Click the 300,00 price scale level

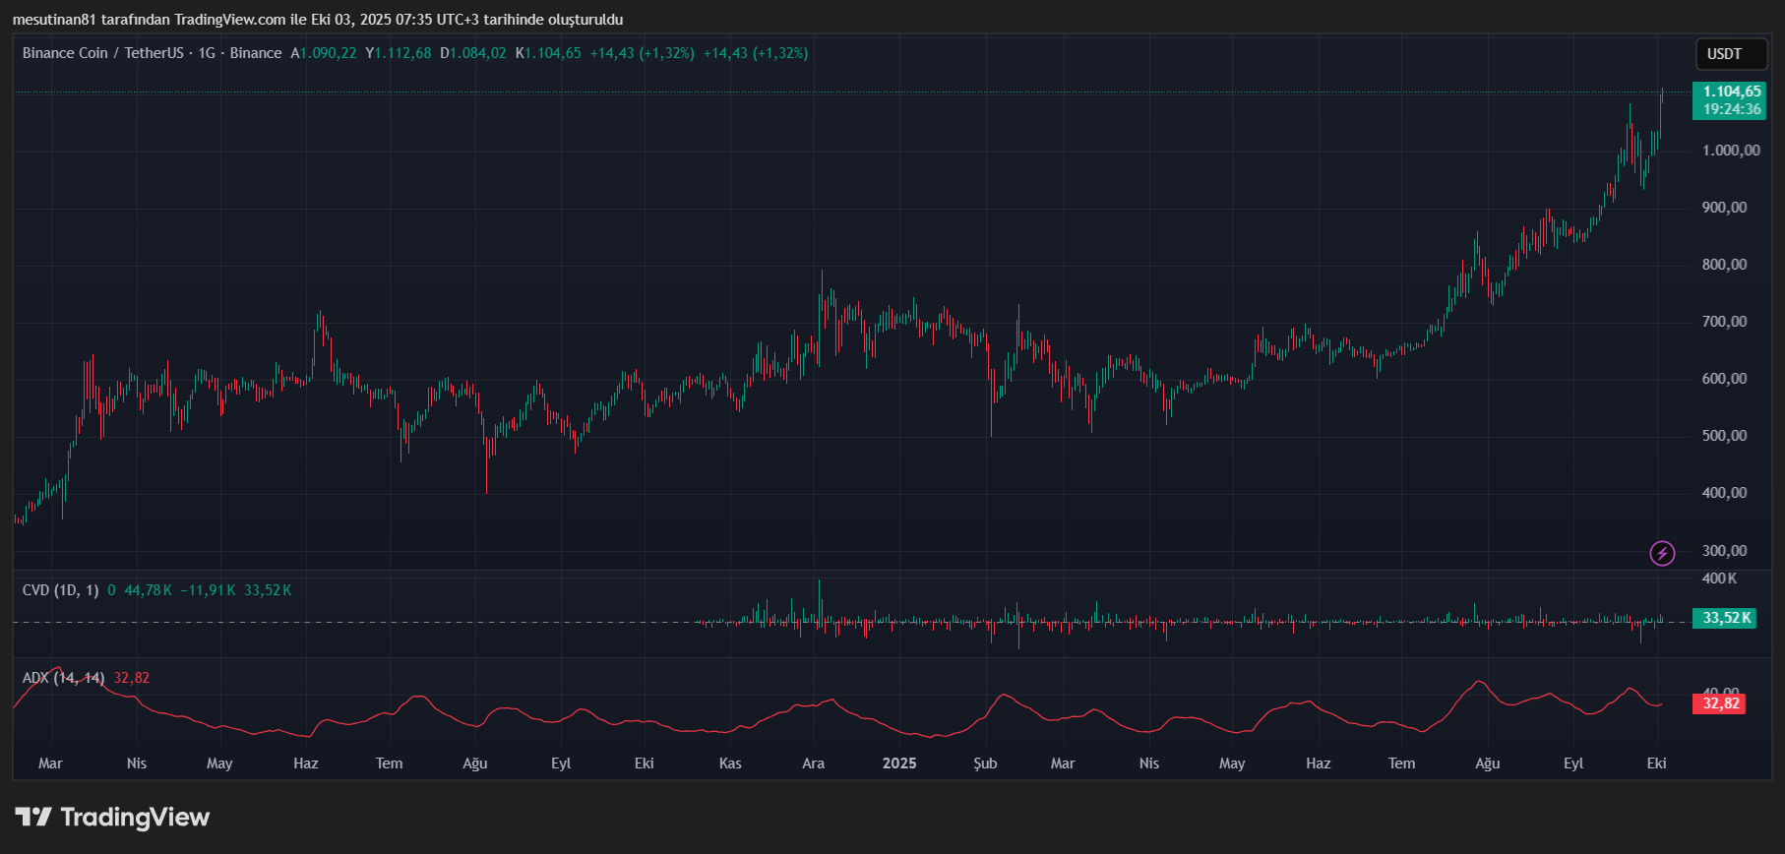click(x=1724, y=551)
